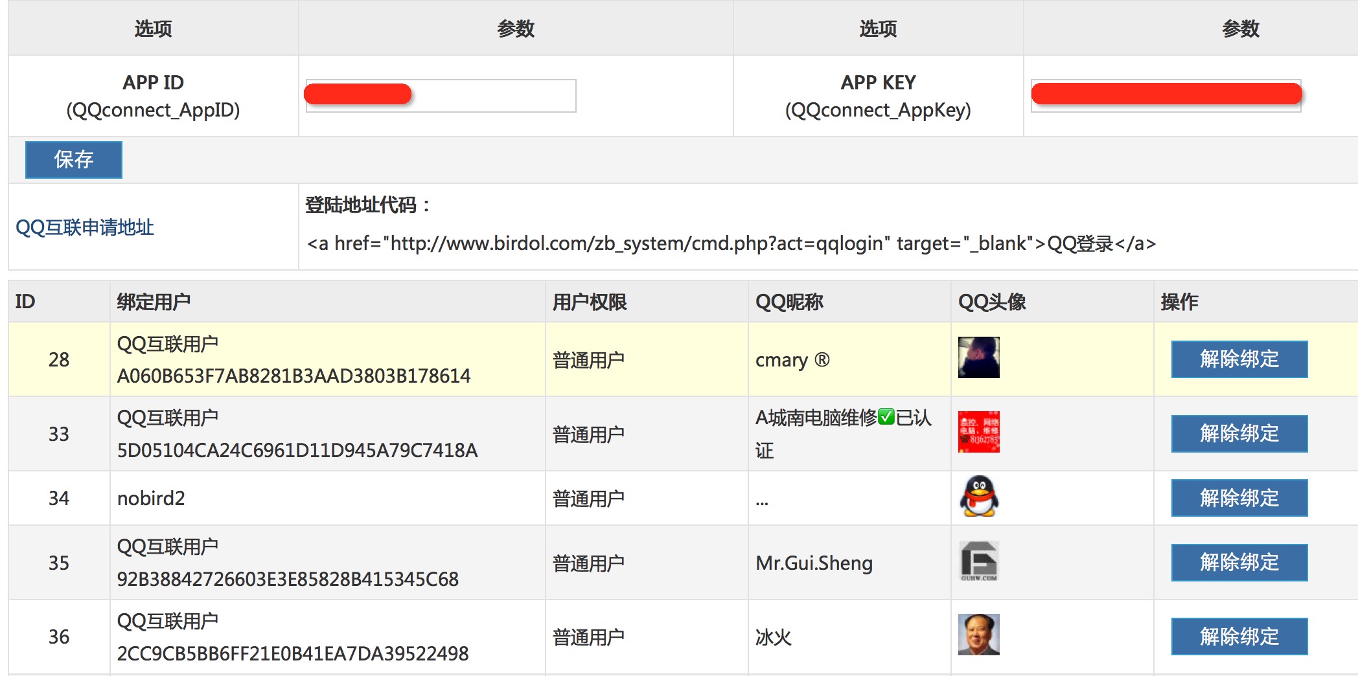
Task: Click the openid 92B38842726603E3E85828B415345C68
Action: pyautogui.click(x=288, y=580)
